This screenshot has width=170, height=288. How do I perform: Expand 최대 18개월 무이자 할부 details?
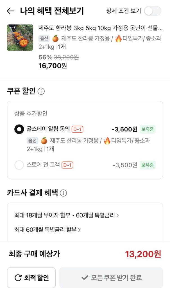point(66,215)
